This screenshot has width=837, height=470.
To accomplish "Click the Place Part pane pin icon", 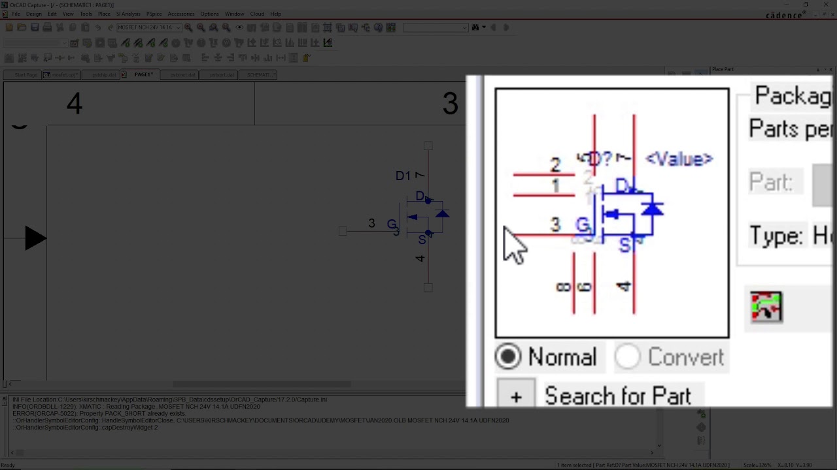I will tap(818, 69).
